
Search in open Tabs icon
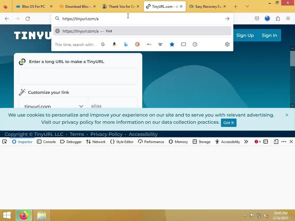click(184, 44)
